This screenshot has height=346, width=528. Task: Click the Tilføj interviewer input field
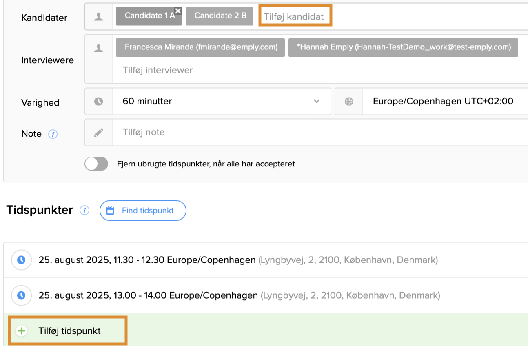point(158,70)
